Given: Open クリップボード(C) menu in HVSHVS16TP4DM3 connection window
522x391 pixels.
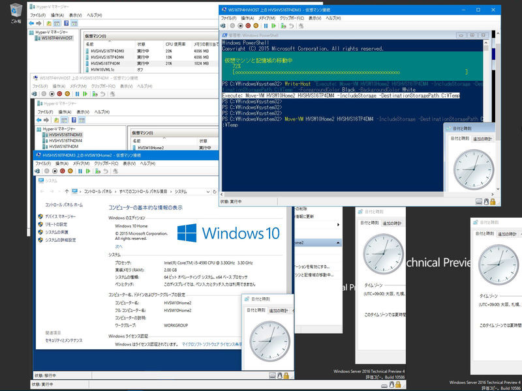Looking at the screenshot, I should [x=292, y=18].
